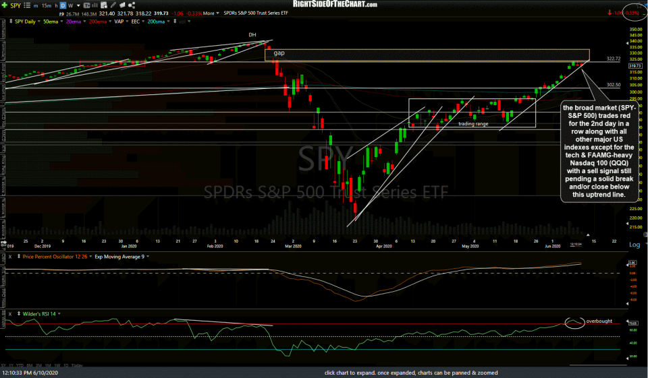Viewport: 648px width, 378px height.
Task: Click the 12:10:33 PM 6/10/2020 timestamp
Action: [x=30, y=373]
